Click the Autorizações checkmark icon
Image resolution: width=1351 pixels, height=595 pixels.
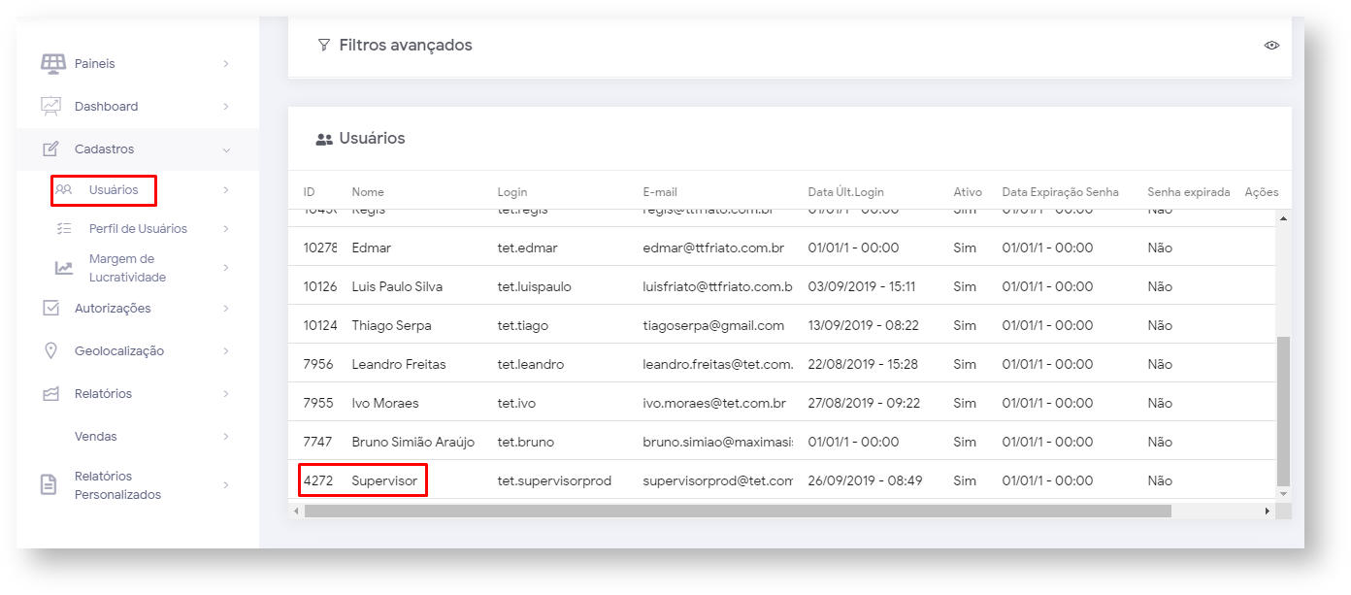51,308
